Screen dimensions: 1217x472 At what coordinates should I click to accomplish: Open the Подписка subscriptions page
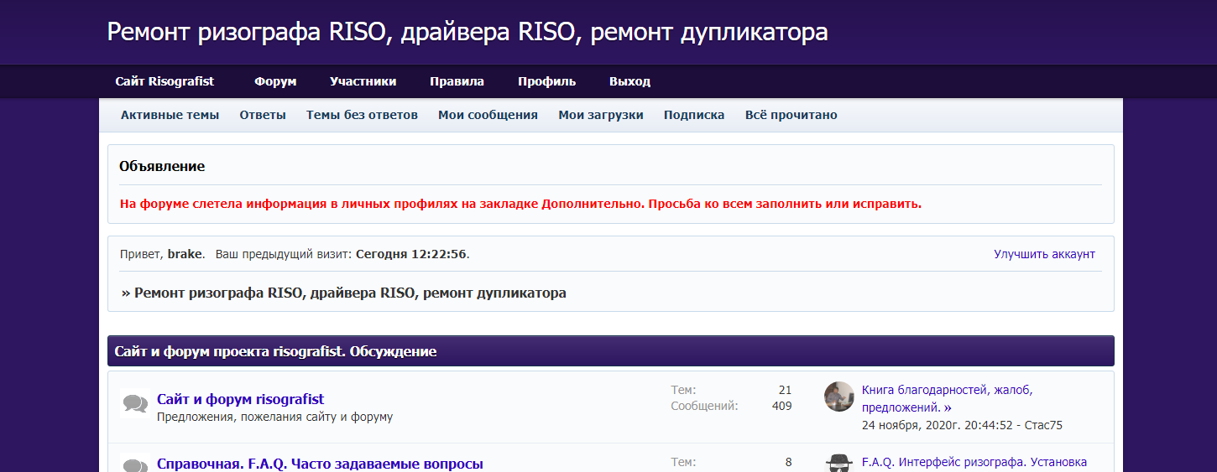click(694, 115)
